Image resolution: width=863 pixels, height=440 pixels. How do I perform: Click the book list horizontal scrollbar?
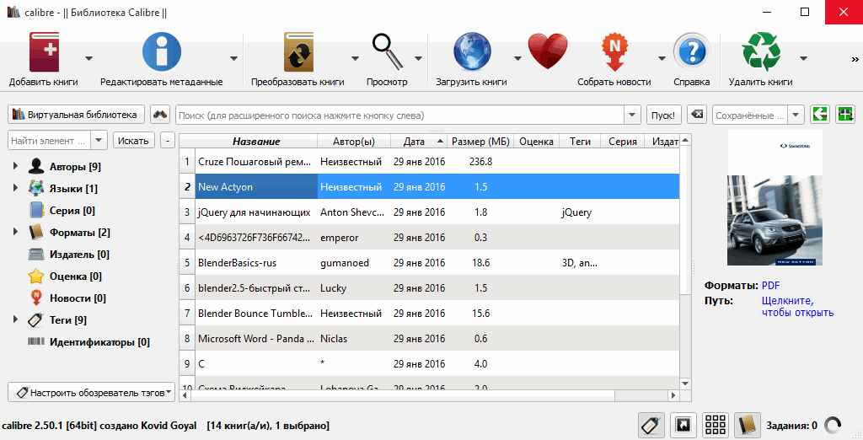(x=429, y=394)
